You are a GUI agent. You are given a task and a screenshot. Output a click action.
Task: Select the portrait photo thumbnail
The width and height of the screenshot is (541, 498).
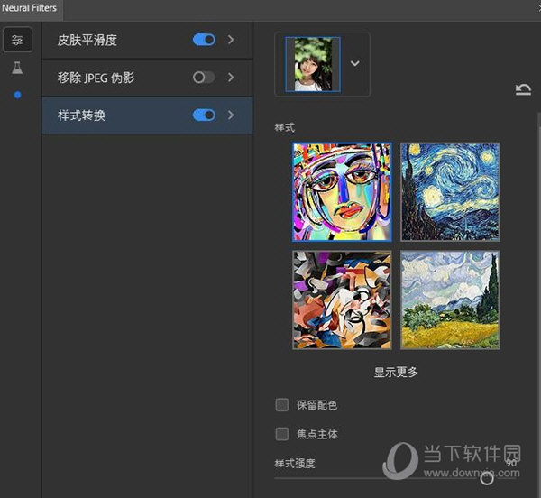pyautogui.click(x=313, y=64)
